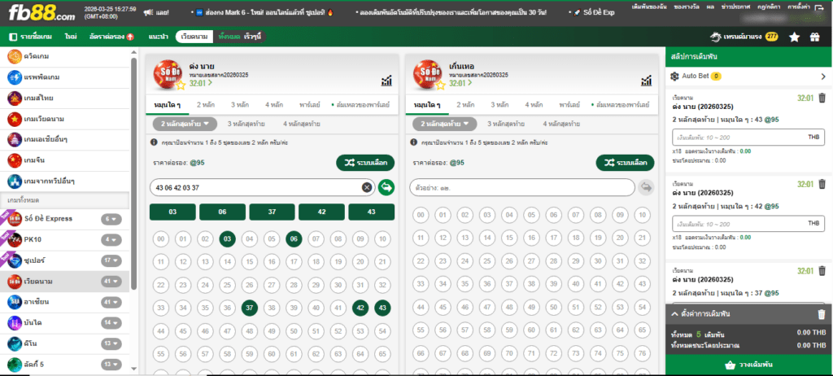Image resolution: width=833 pixels, height=376 pixels.
Task: Open the gift box promotions icon
Action: 815,37
